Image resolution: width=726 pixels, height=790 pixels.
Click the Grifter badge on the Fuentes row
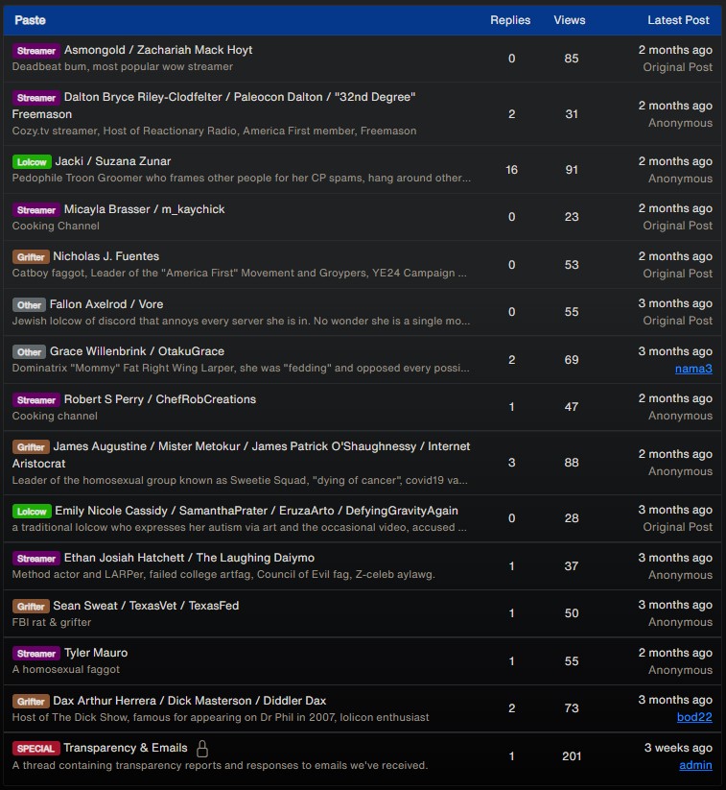tap(31, 256)
